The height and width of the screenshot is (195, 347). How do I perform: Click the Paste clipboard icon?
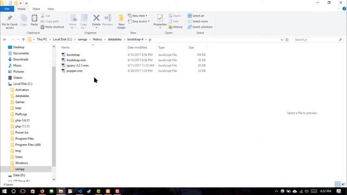pyautogui.click(x=34, y=20)
